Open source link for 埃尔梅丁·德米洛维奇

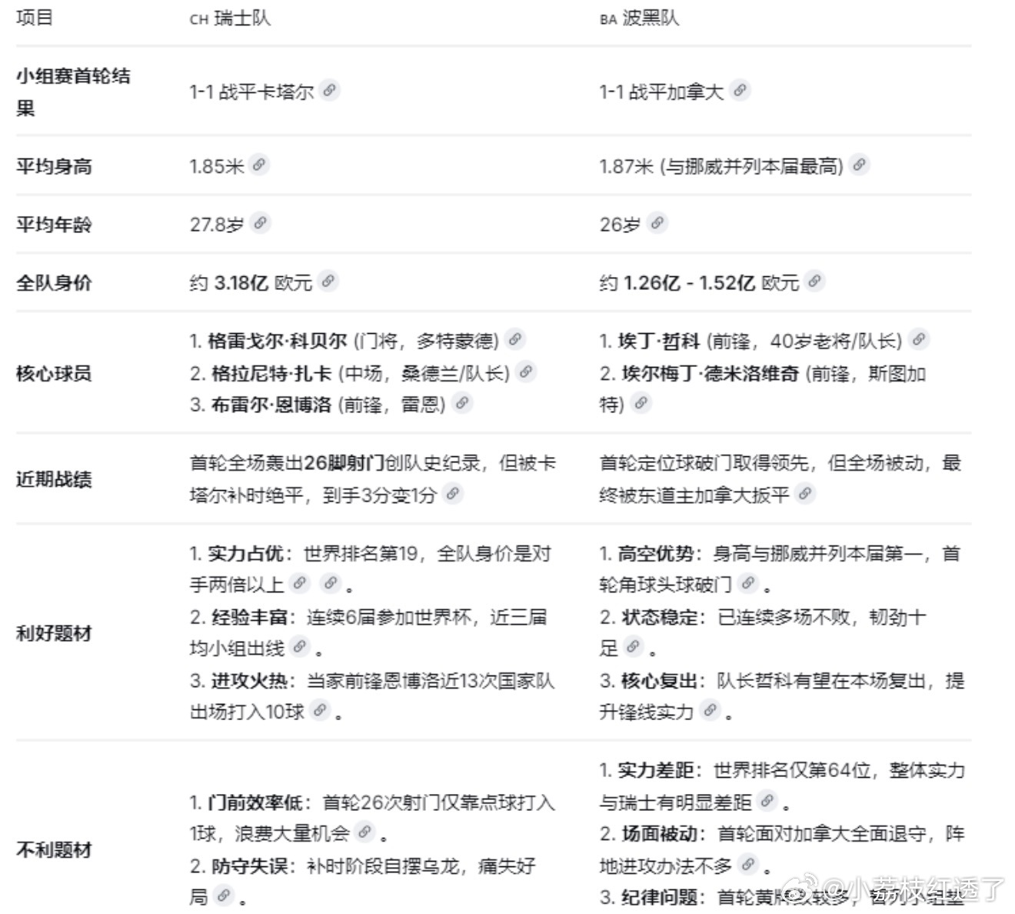pos(641,403)
